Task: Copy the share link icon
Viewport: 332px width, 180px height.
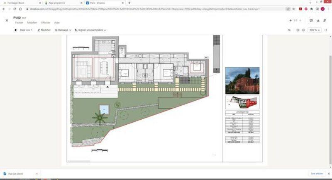Action: pos(325,20)
